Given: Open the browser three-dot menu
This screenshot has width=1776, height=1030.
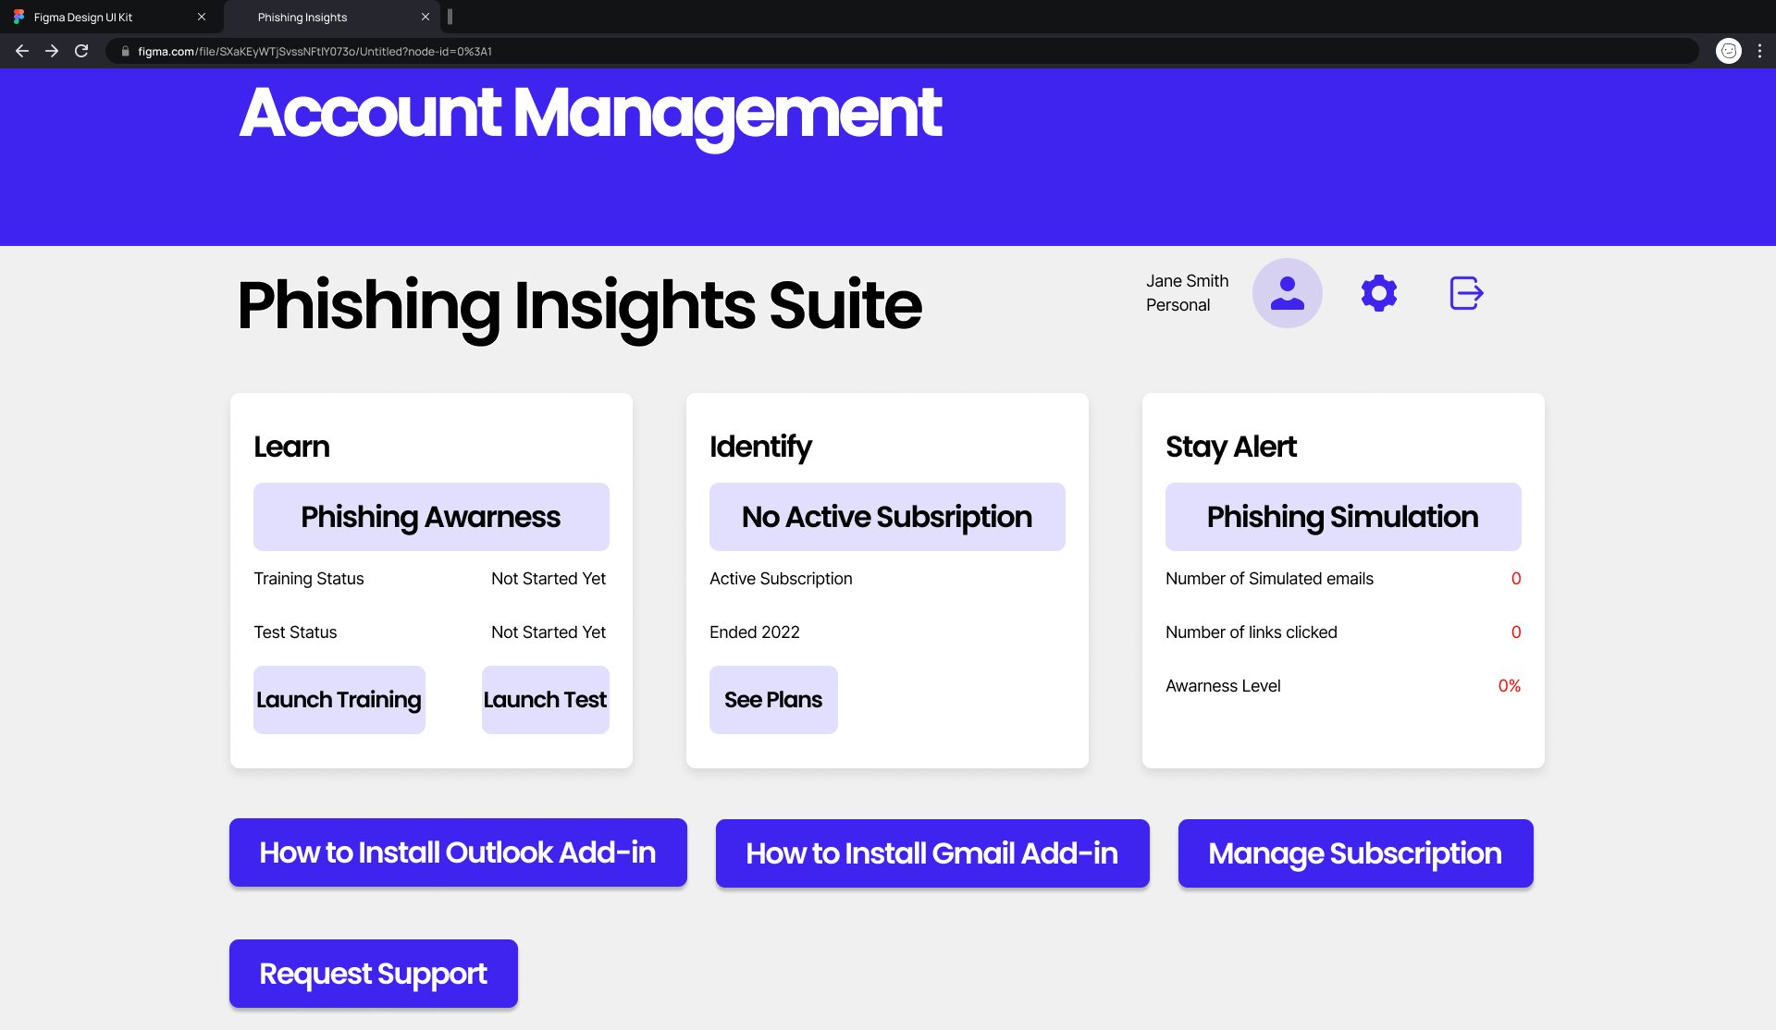Looking at the screenshot, I should click(x=1759, y=51).
